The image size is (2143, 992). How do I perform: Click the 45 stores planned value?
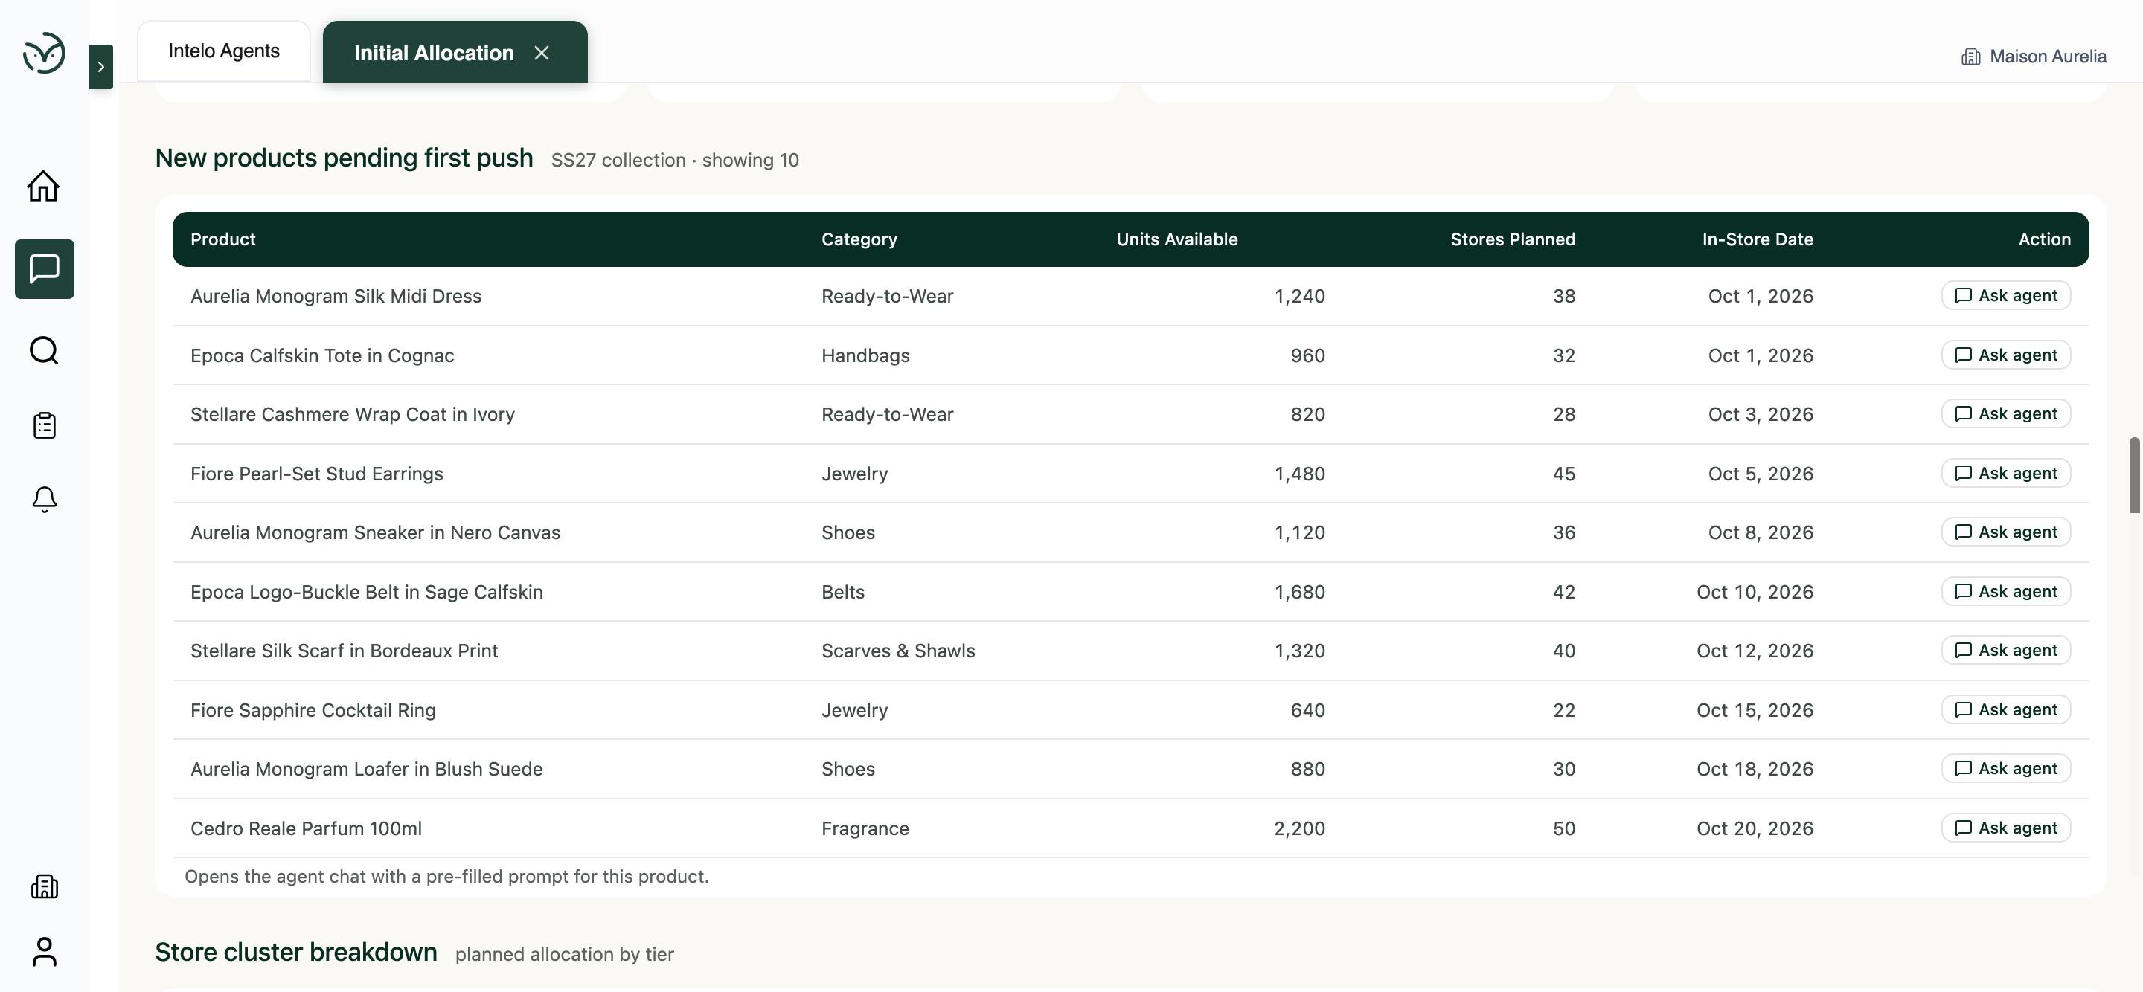pos(1564,474)
